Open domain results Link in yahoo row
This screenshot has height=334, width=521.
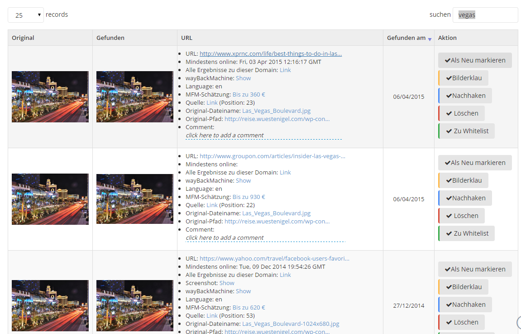[x=285, y=275]
